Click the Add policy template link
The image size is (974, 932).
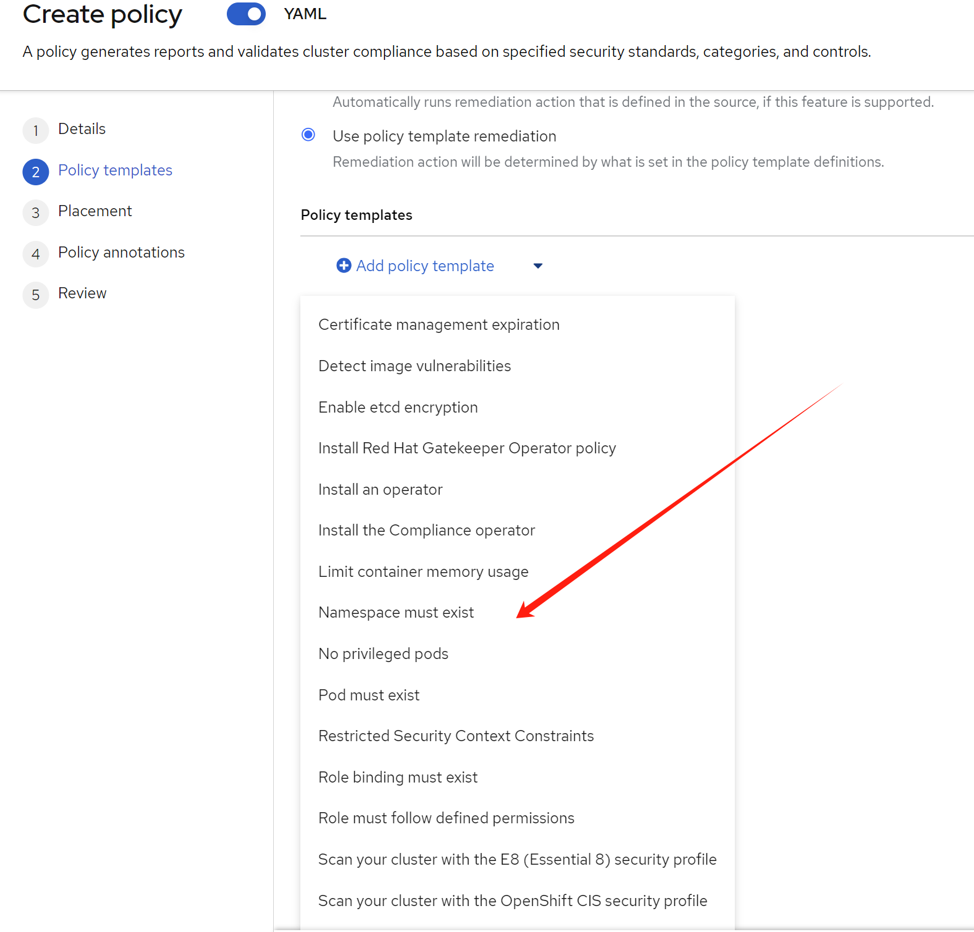point(425,266)
